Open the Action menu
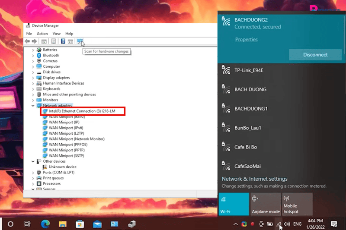 [42, 34]
